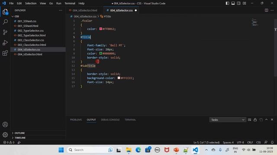Click errors and warnings status indicator
This screenshot has width=277, height=155.
[x=9, y=143]
